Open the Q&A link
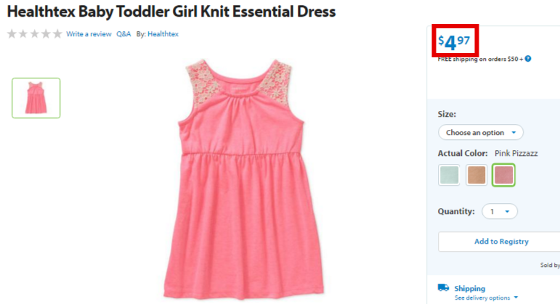 (123, 34)
